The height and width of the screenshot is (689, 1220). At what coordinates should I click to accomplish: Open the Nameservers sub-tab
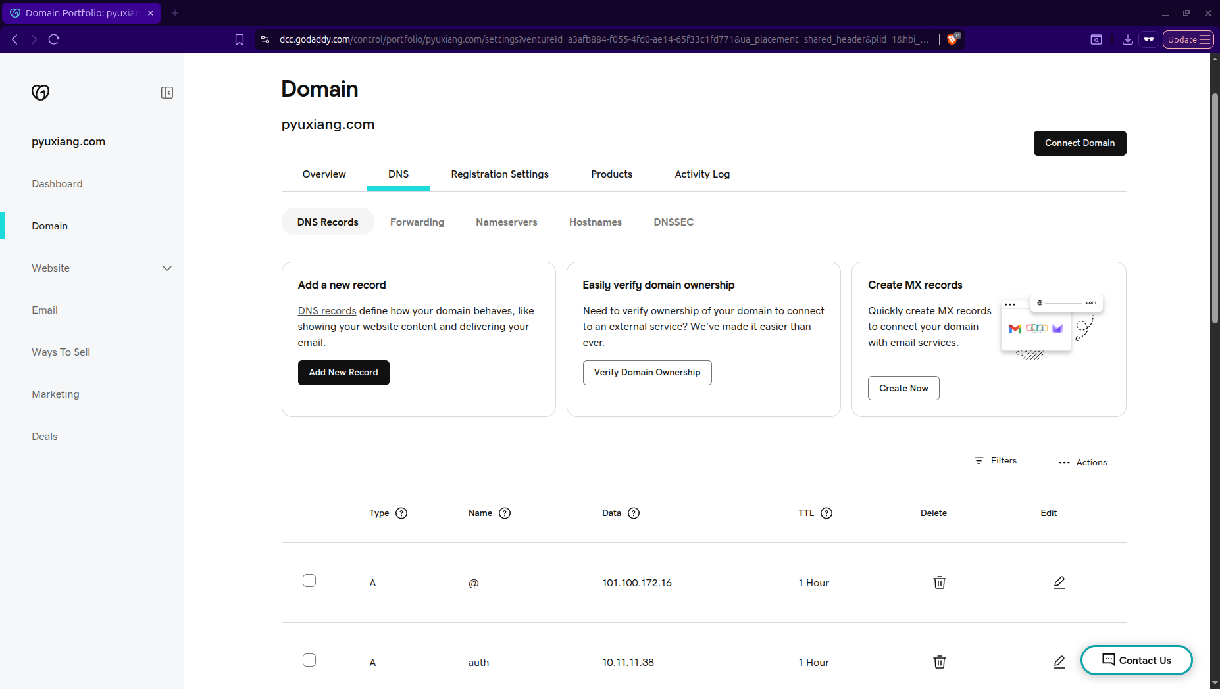pyautogui.click(x=506, y=222)
